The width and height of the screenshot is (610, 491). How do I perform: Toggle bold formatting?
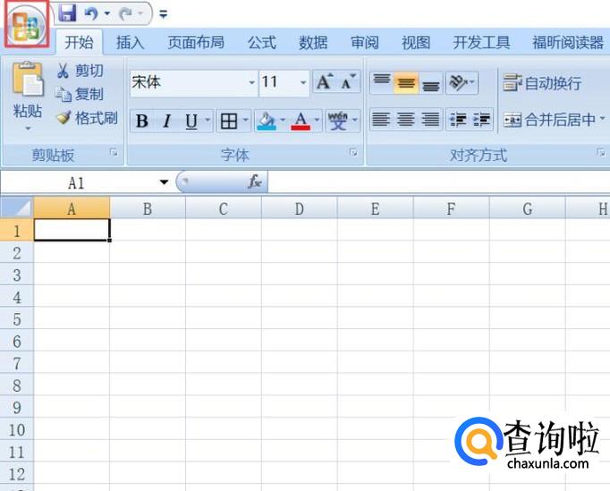(x=141, y=122)
